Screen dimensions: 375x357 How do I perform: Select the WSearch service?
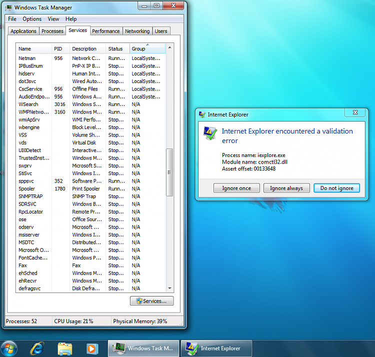(x=91, y=104)
